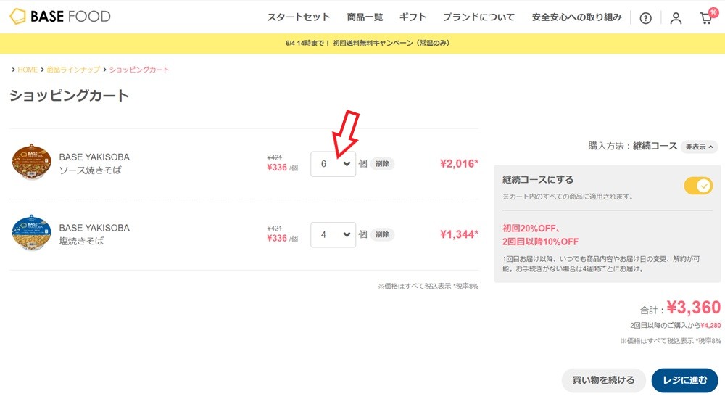
Task: Open the 商品一覧 menu item
Action: 365,17
